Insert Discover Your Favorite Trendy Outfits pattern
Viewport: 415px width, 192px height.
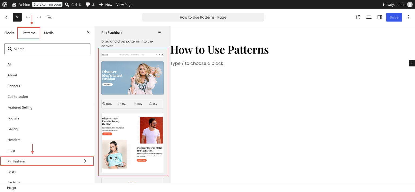tap(133, 143)
